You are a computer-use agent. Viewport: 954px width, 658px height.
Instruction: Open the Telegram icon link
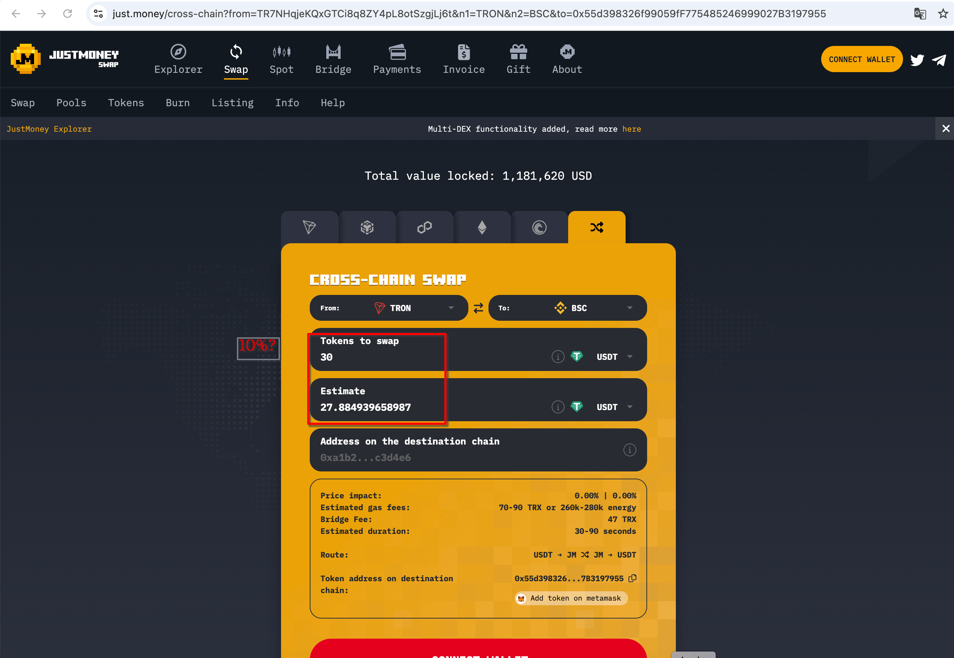click(939, 60)
